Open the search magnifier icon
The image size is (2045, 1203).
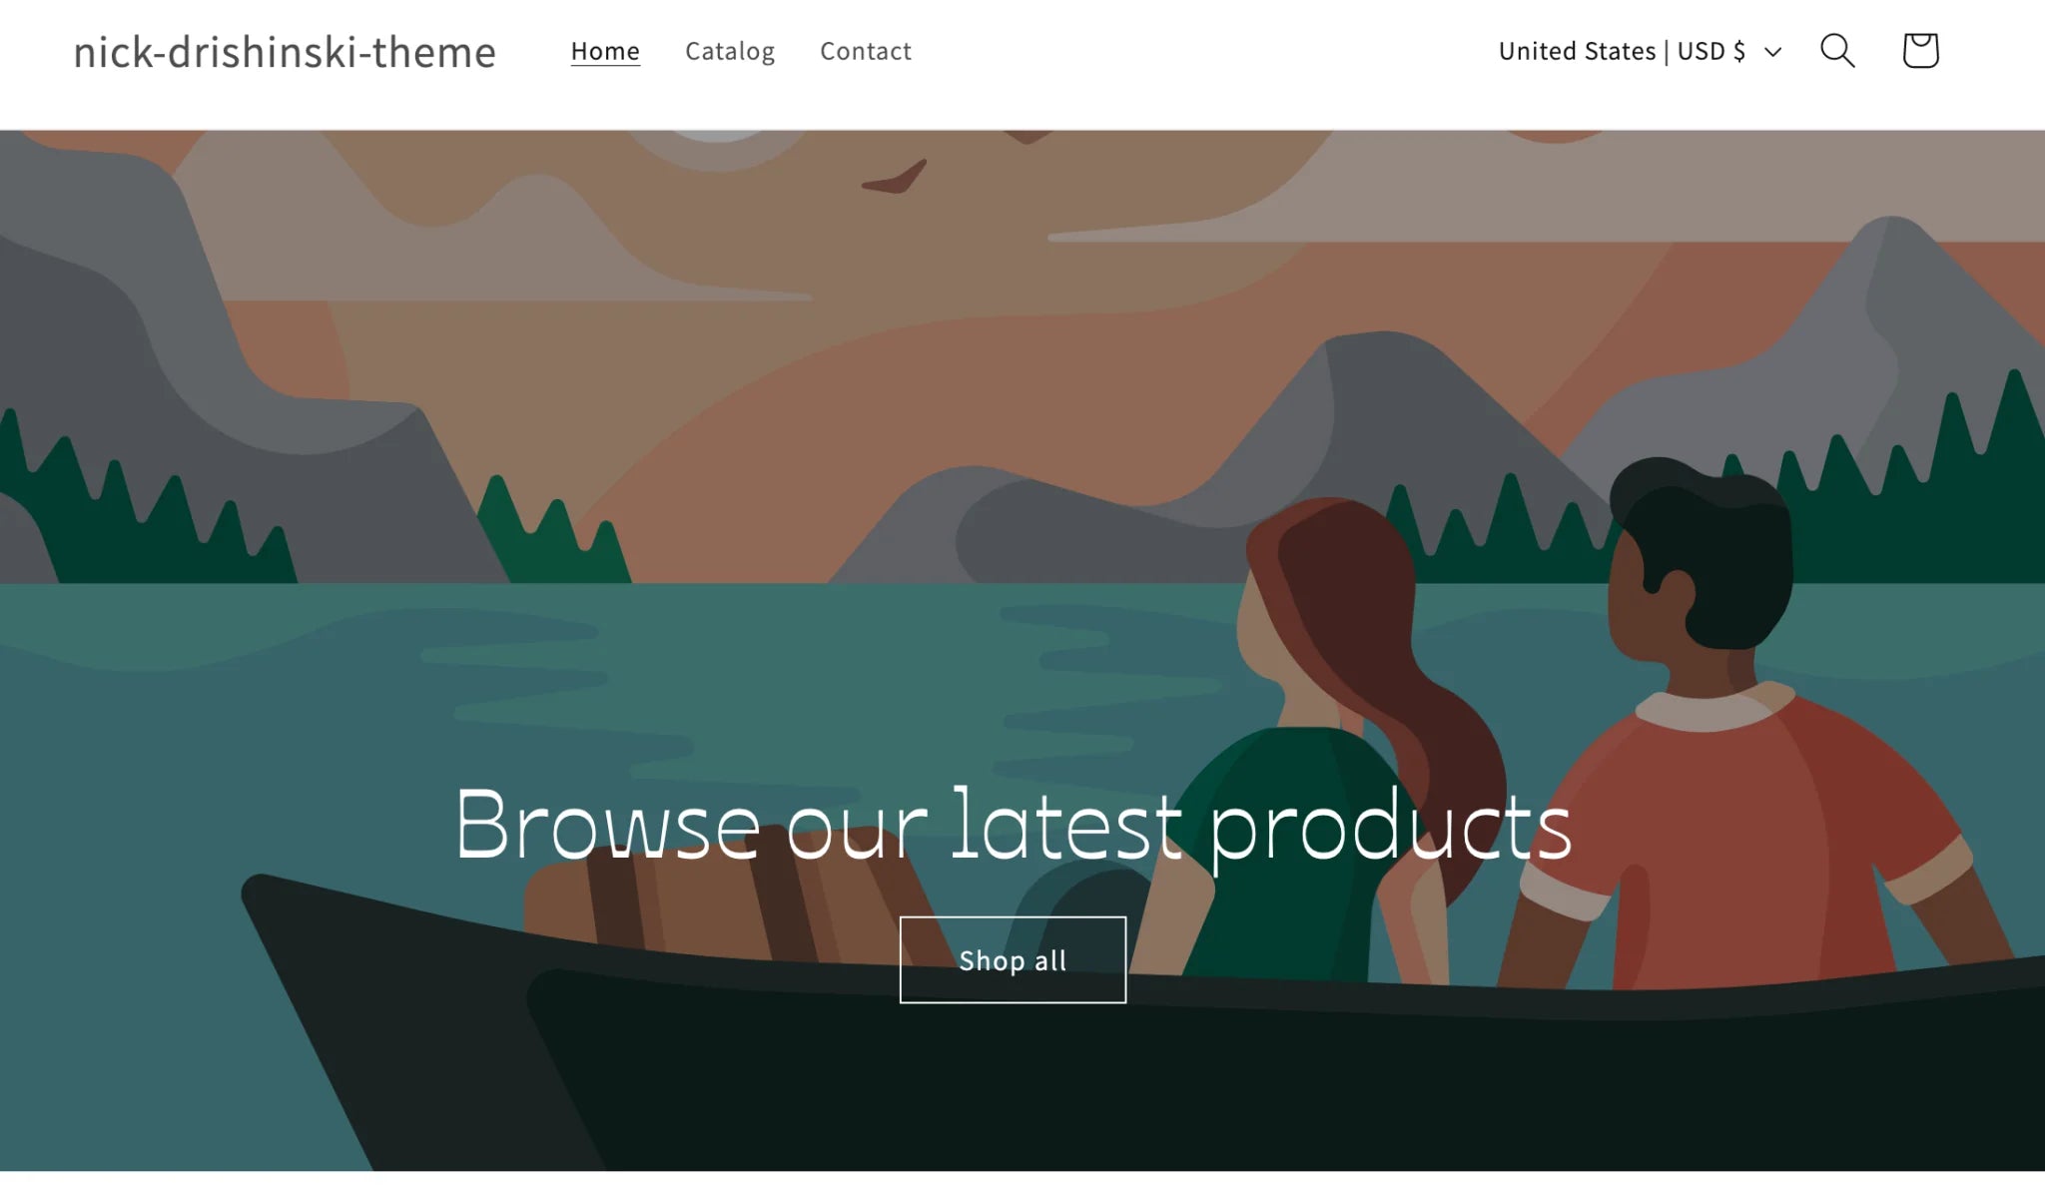[1837, 51]
